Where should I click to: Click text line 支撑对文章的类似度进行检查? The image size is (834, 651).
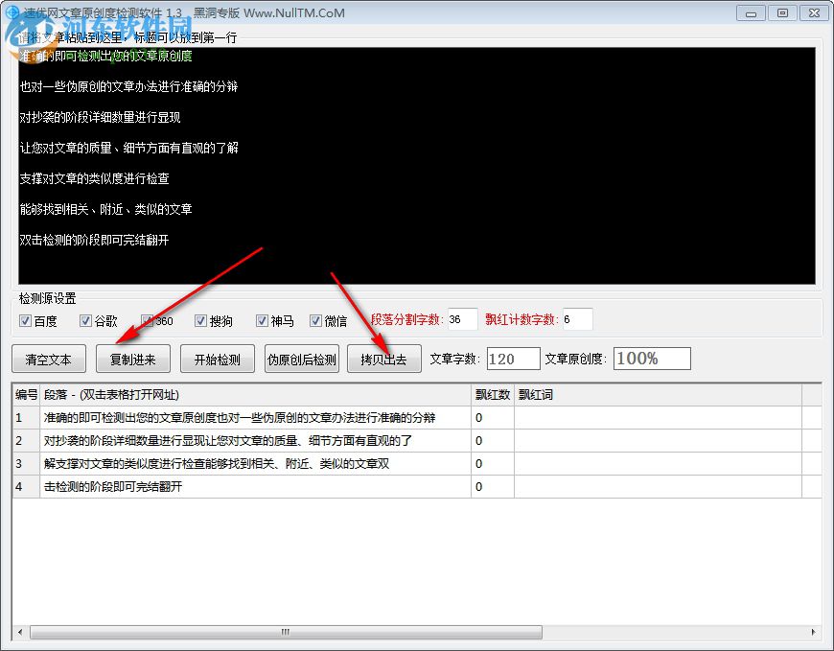[94, 178]
